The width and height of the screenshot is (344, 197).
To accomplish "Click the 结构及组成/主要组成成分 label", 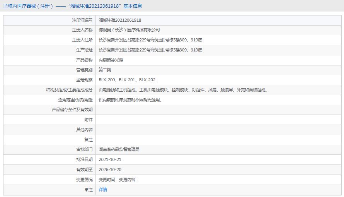I will tap(69, 90).
